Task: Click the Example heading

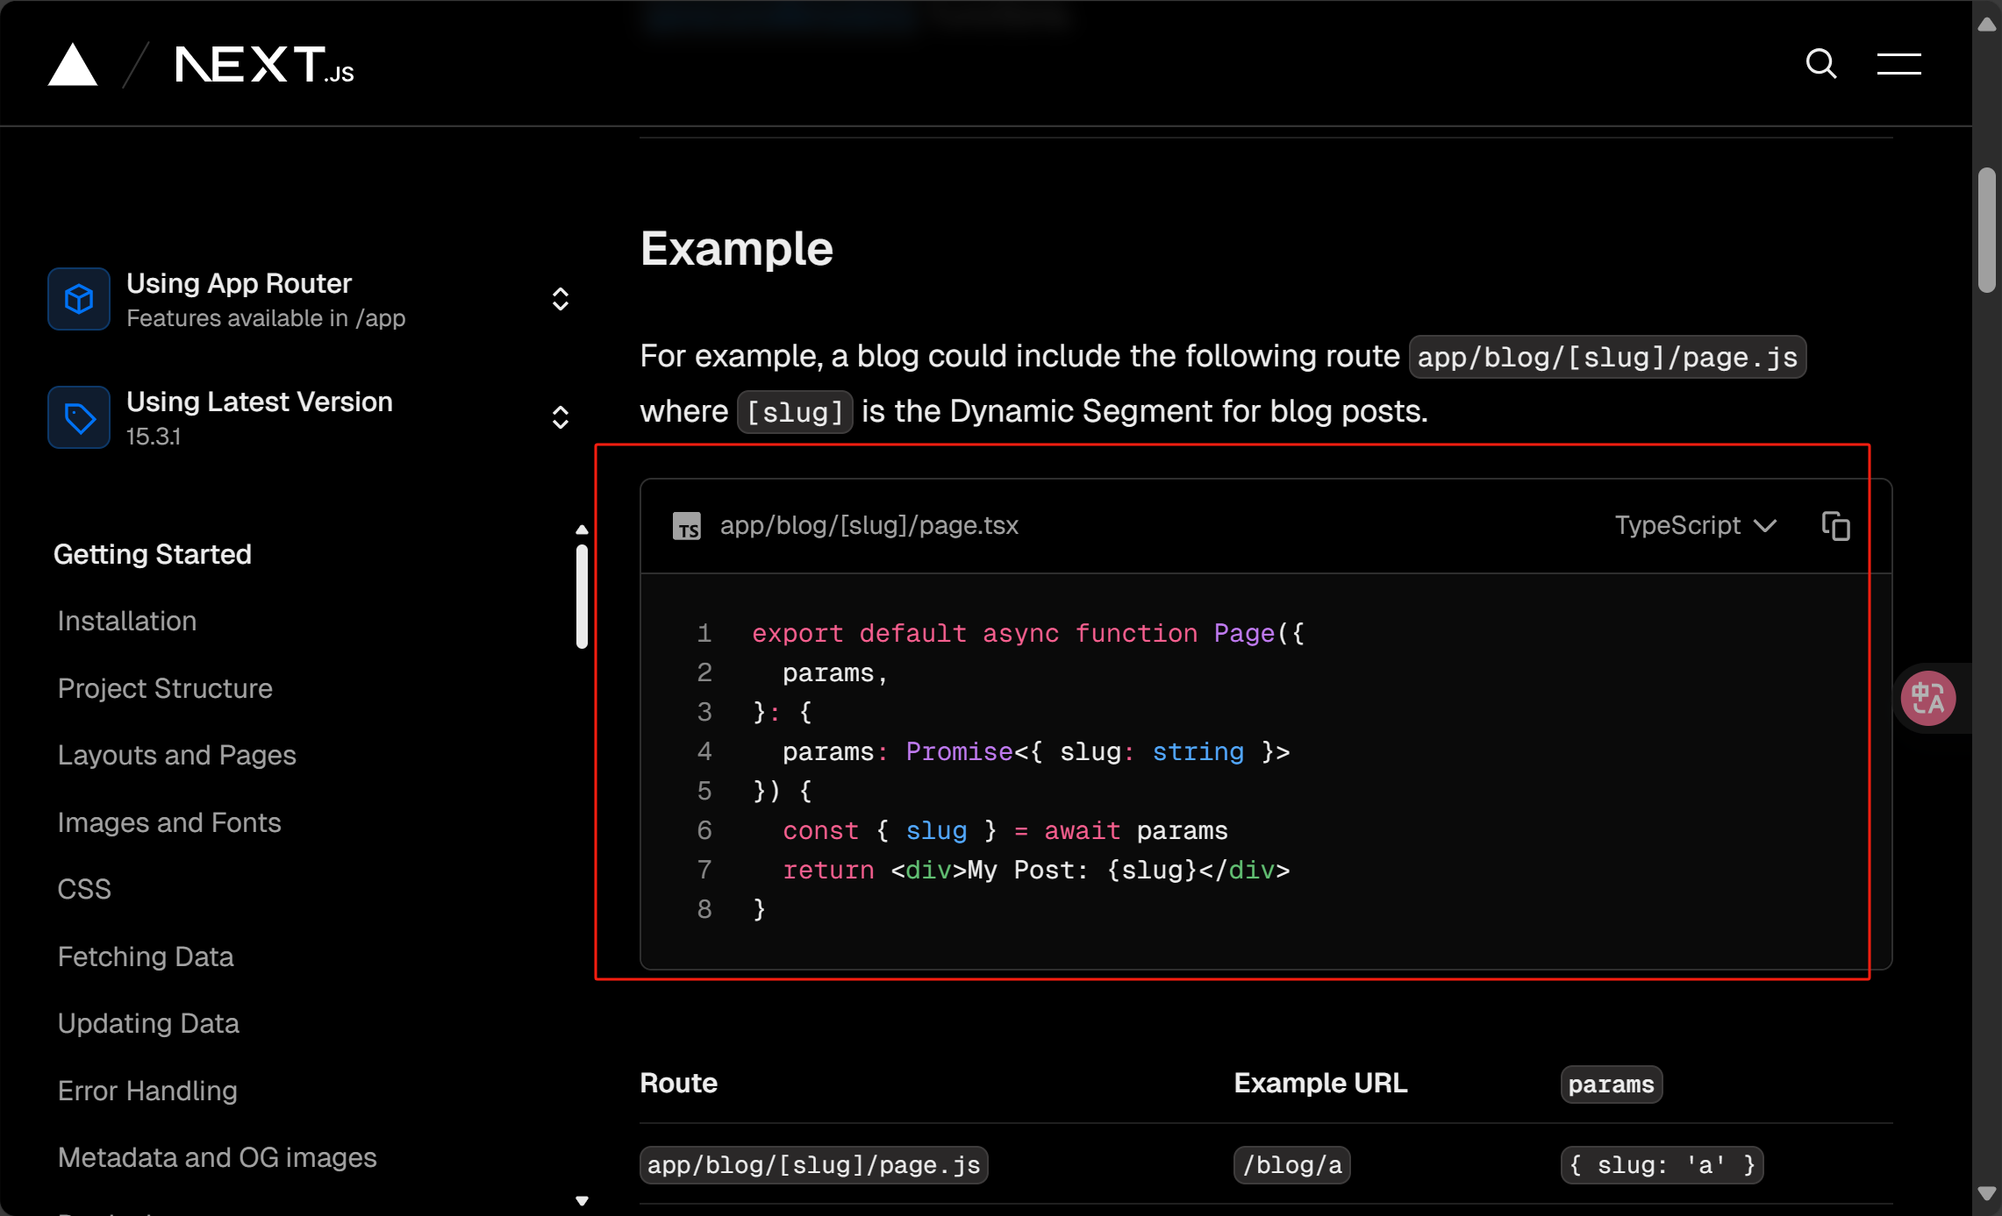Action: point(737,249)
